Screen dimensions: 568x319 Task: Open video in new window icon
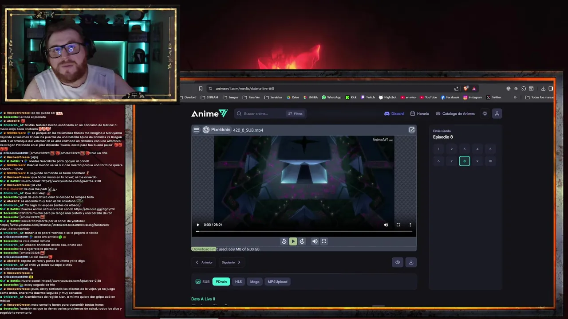click(412, 130)
